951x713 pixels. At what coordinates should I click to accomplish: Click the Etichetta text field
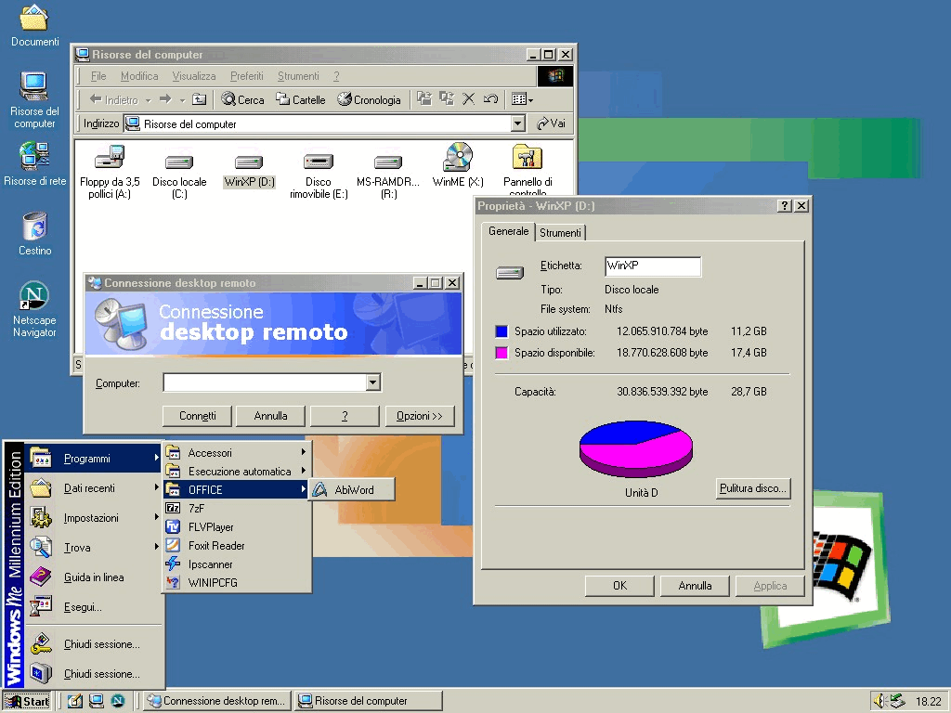(x=653, y=266)
